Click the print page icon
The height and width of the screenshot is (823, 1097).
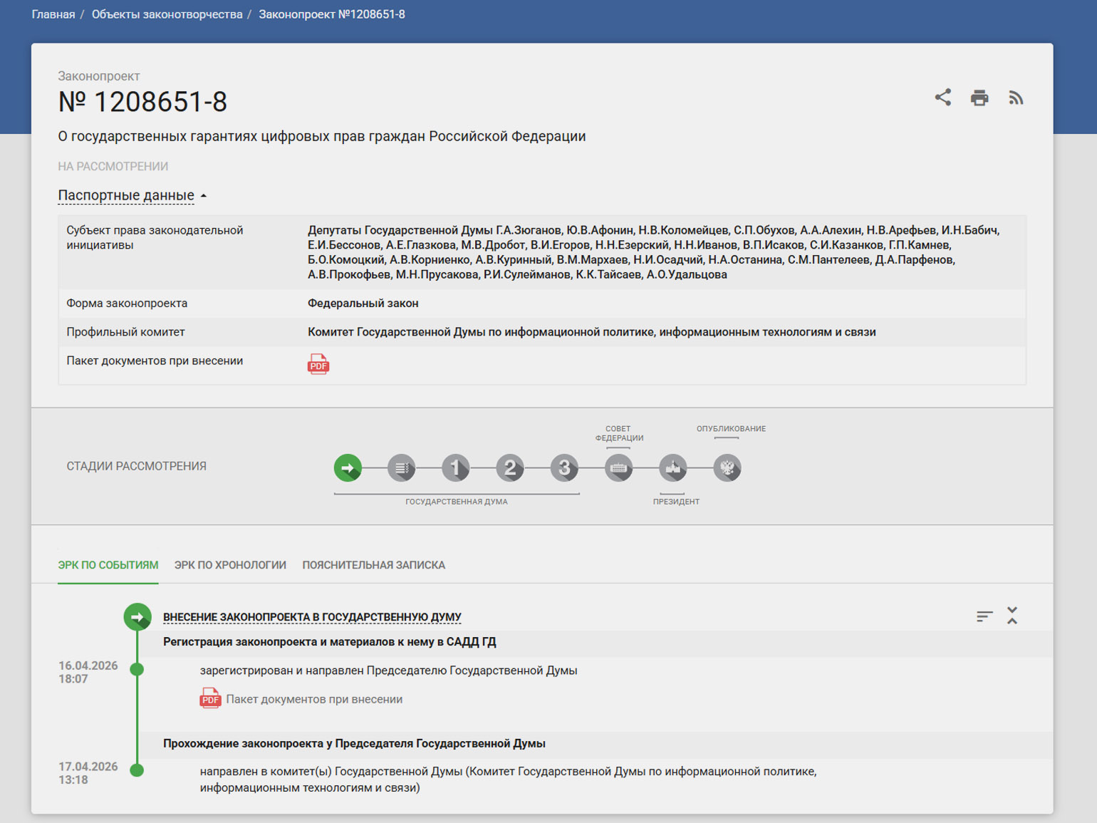click(979, 98)
